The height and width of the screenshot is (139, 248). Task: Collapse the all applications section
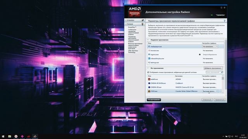148,68
